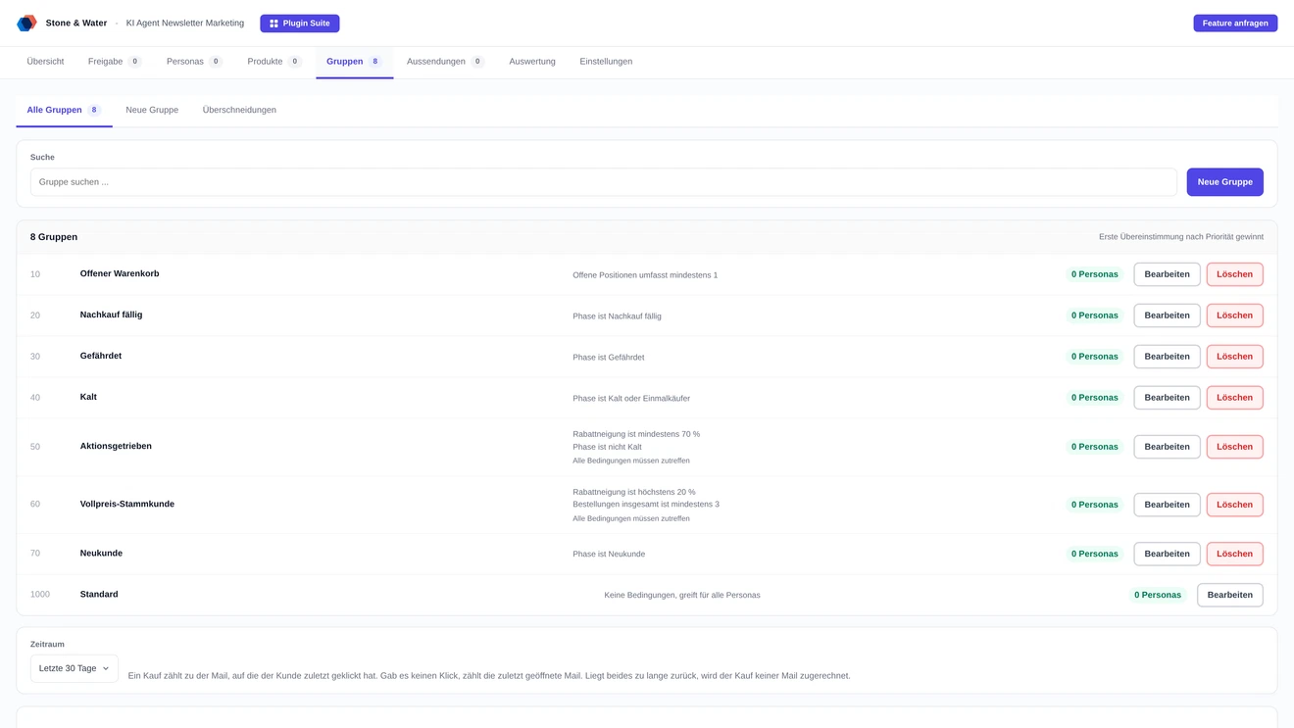Open the Überschneidungen sub-tab
The image size is (1294, 728).
click(239, 111)
